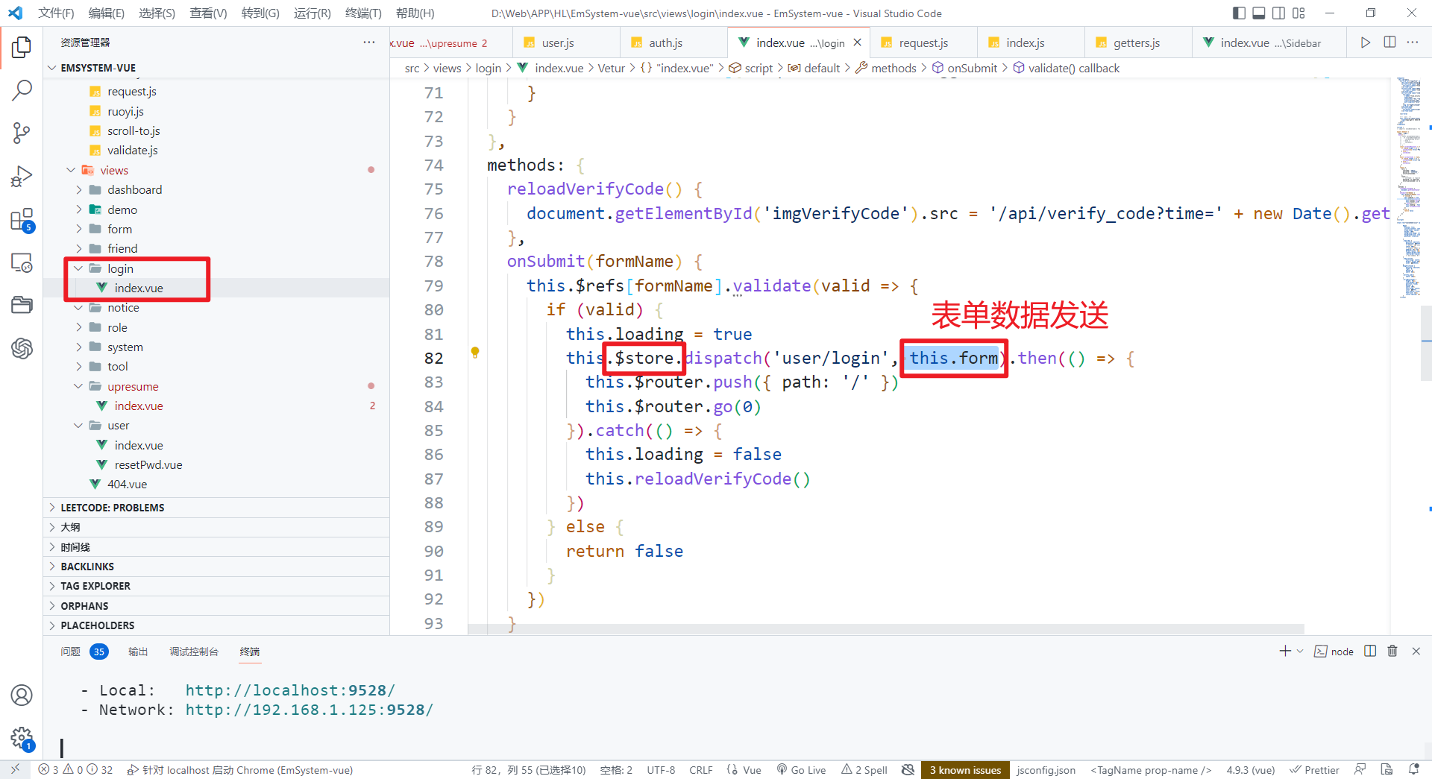This screenshot has height=779, width=1432.
Task: Open the Run and Debug view
Action: pos(22,177)
